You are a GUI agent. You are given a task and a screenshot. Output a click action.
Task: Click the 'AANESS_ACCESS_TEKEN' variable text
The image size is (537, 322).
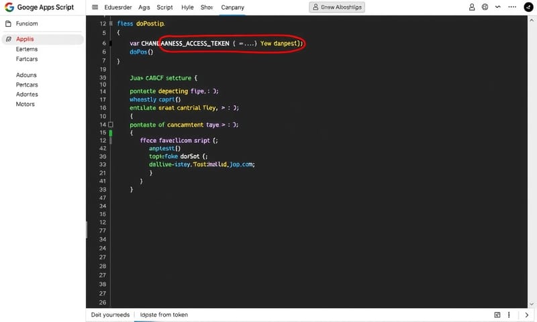click(x=195, y=44)
